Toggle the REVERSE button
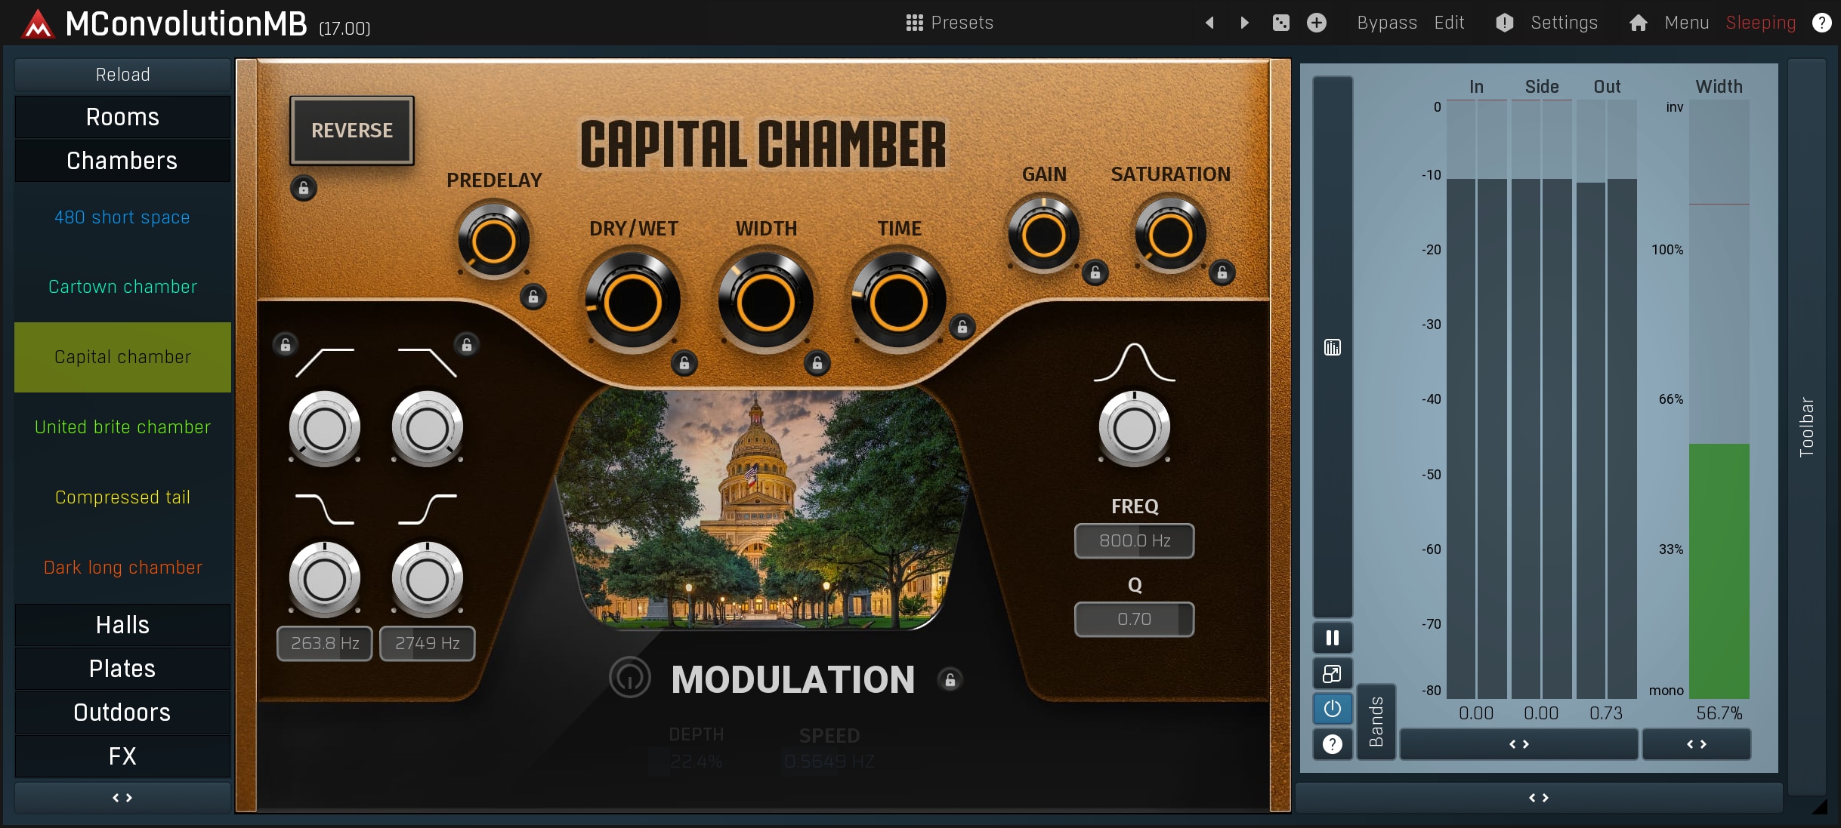Screen dimensions: 1841x828 352,131
